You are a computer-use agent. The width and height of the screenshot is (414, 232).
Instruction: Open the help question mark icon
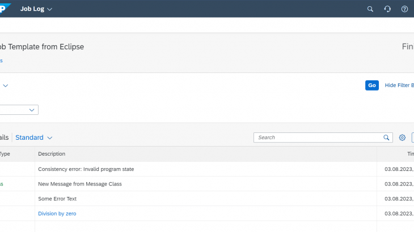[x=404, y=9]
